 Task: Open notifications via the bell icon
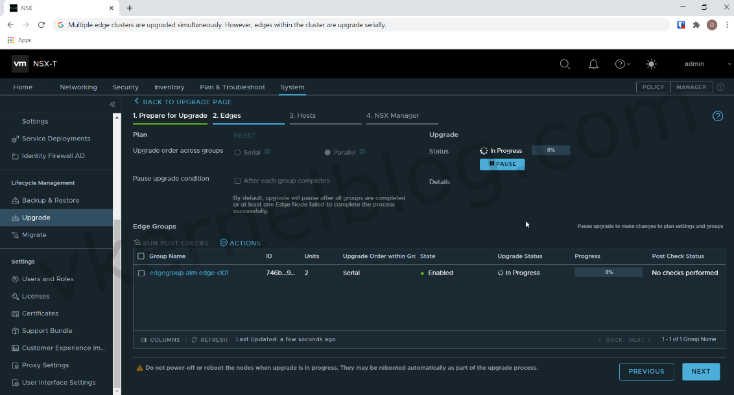[593, 64]
